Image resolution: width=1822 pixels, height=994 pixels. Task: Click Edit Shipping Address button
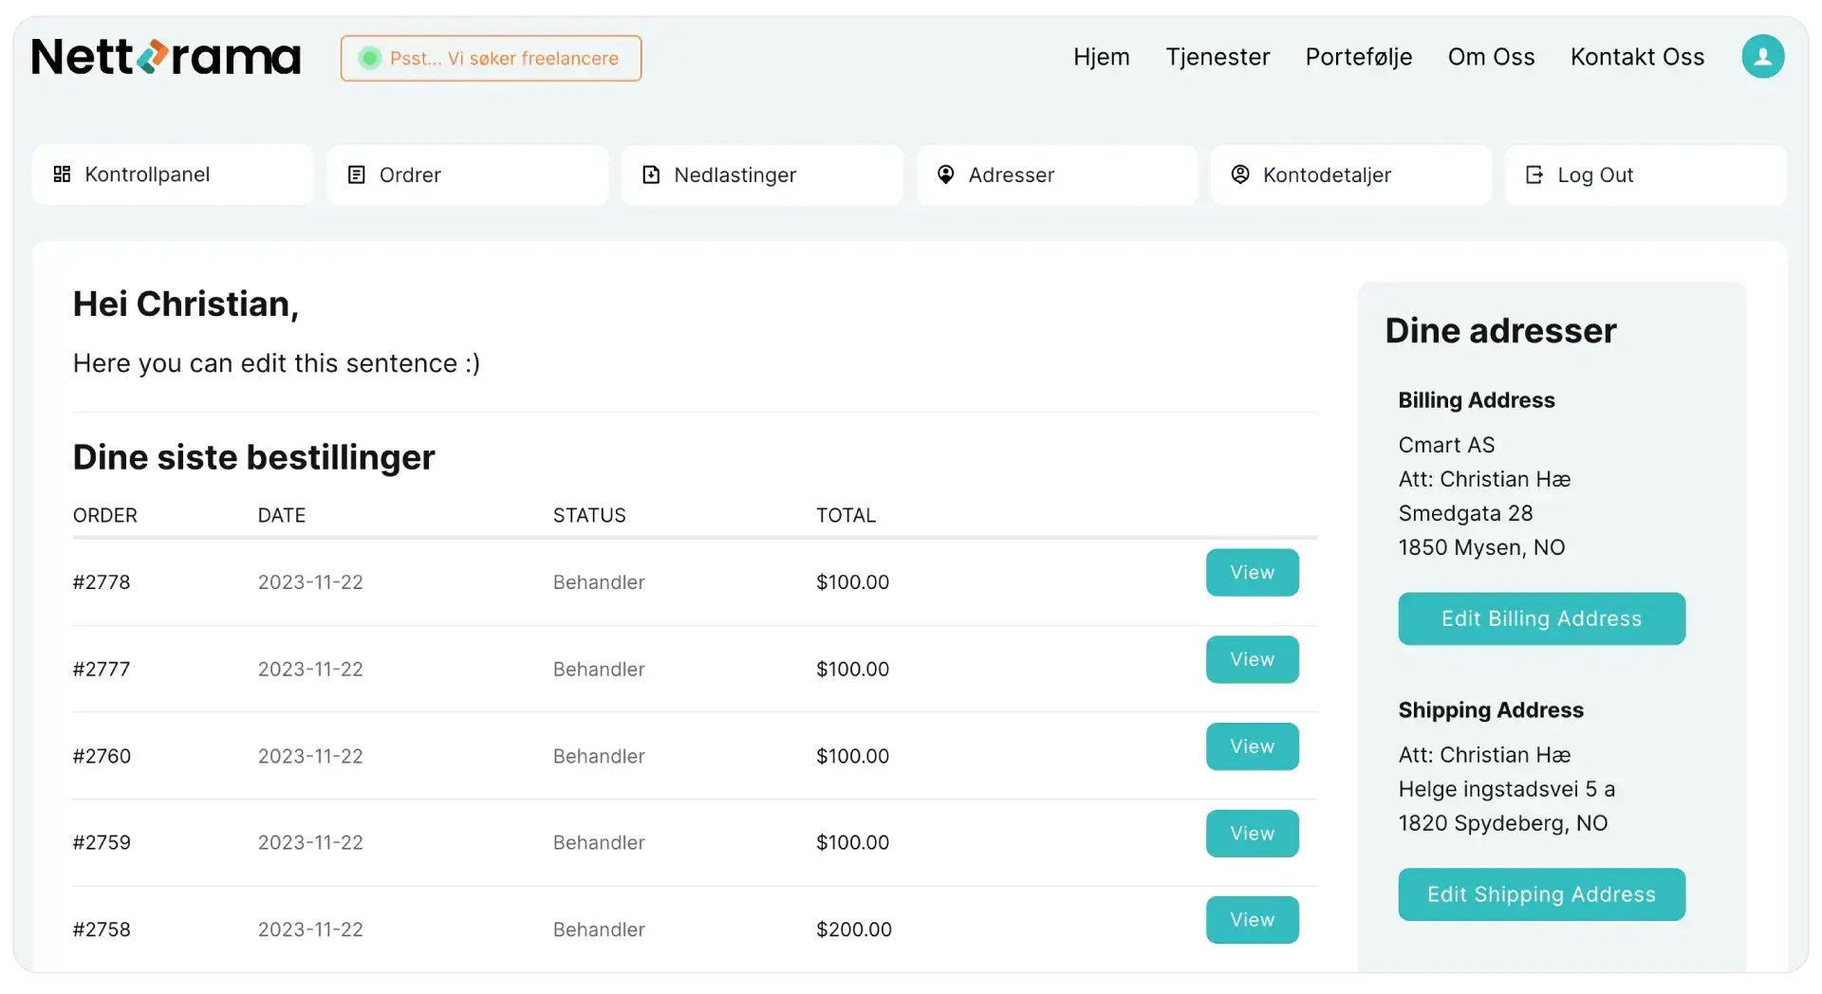pos(1541,894)
